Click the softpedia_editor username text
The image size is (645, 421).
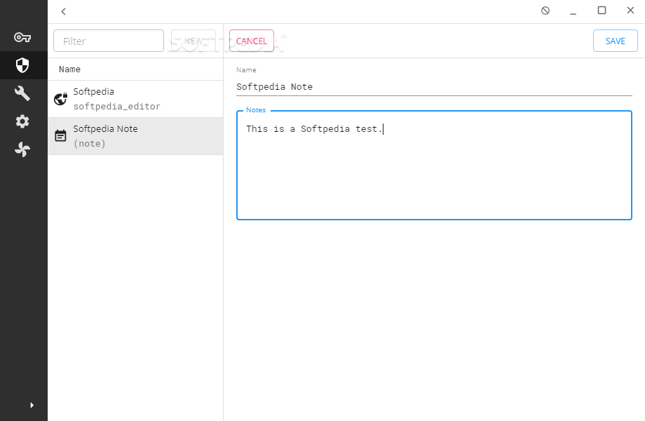[117, 106]
